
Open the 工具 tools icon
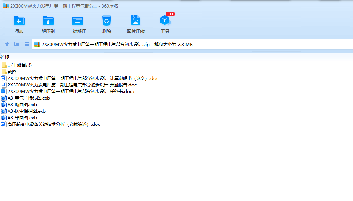(x=165, y=20)
